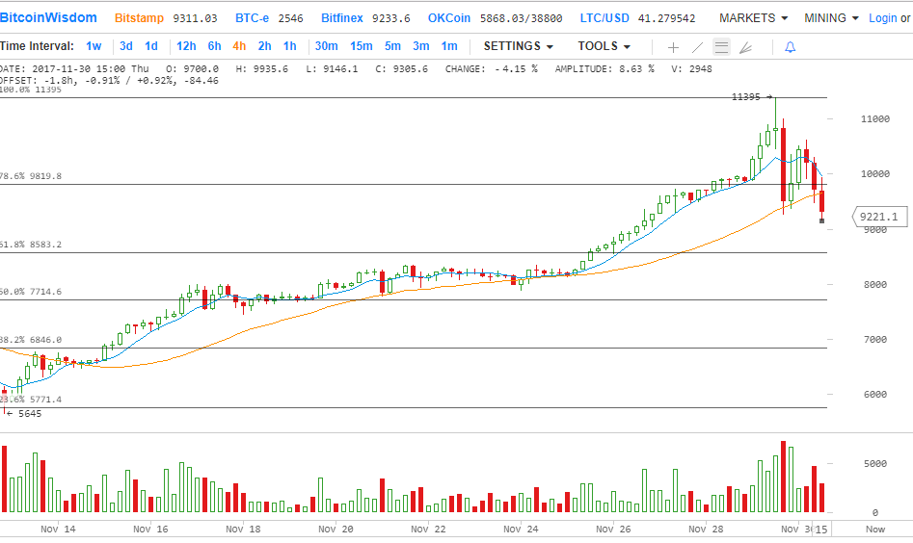Select the crosshair cursor tool
This screenshot has width=913, height=543.
(673, 47)
